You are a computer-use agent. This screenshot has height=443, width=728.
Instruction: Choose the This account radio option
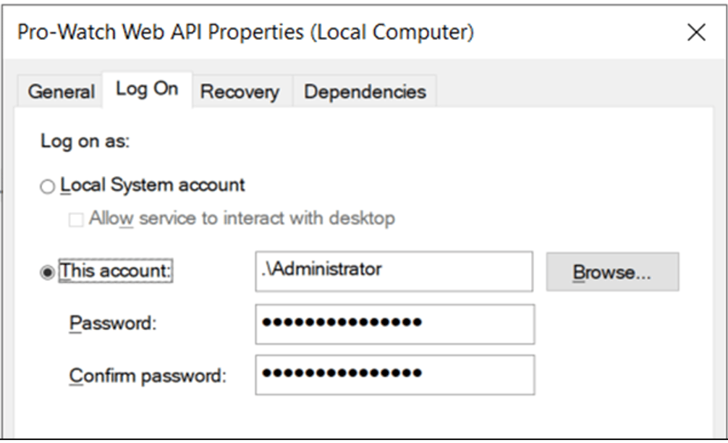coord(47,272)
